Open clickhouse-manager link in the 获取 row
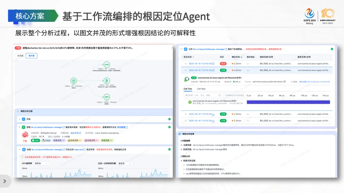344x193 pixels. click(x=48, y=127)
